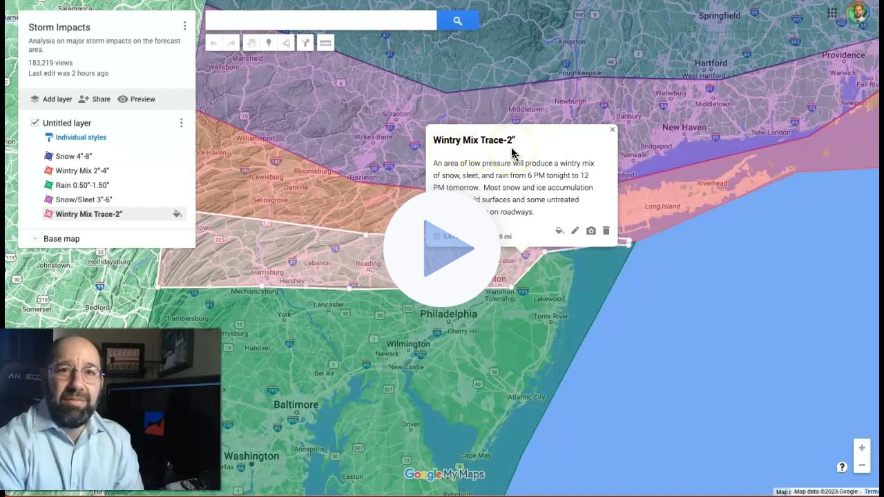884x497 pixels.
Task: Click the pencil edit icon in popup
Action: [x=575, y=231]
